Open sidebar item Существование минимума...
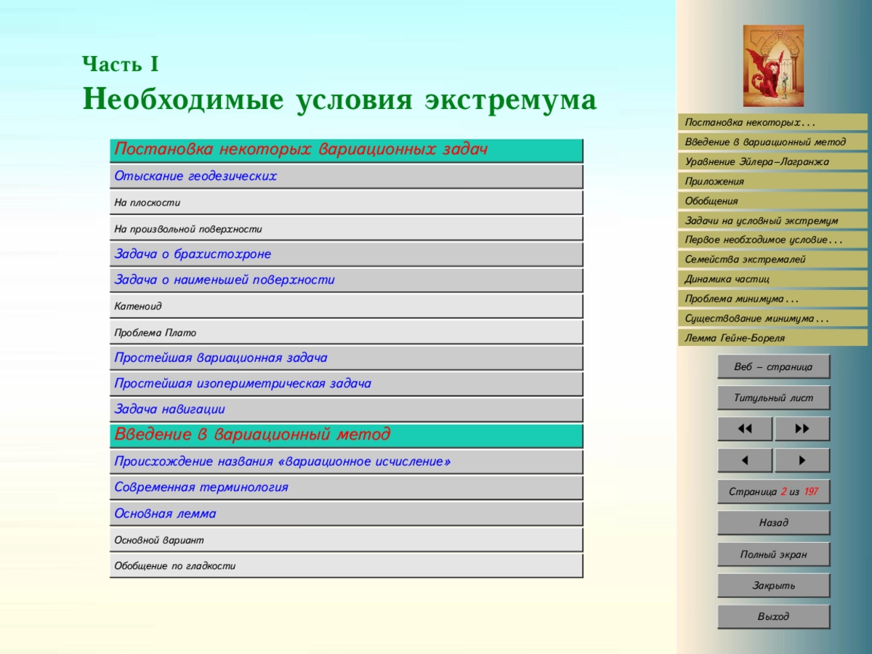872x654 pixels. [x=773, y=318]
